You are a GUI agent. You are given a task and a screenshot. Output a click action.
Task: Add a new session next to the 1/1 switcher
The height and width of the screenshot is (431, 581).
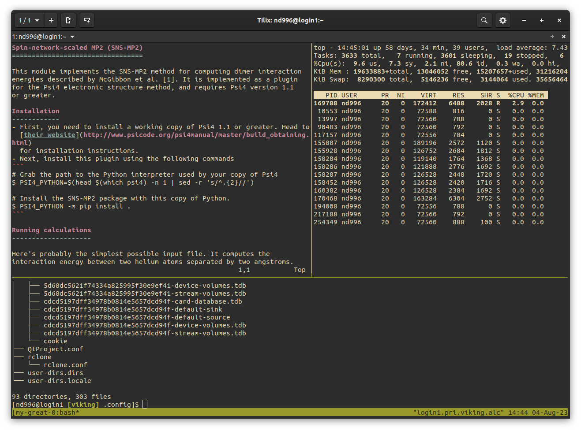coord(51,20)
